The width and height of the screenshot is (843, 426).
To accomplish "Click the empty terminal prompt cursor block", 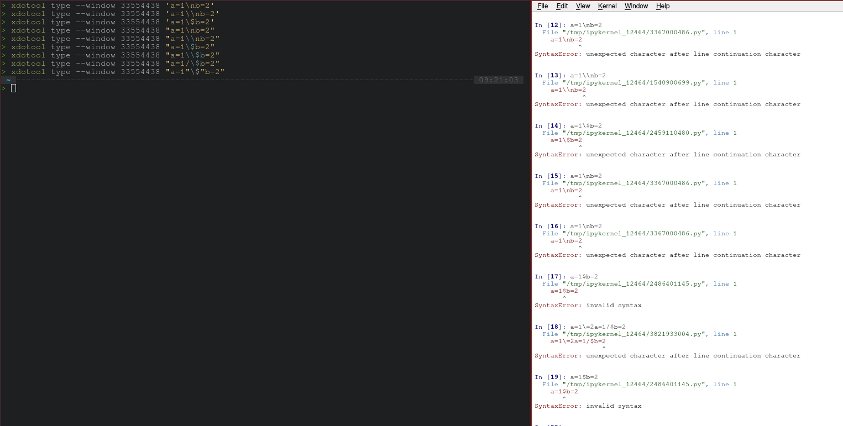I will 13,88.
